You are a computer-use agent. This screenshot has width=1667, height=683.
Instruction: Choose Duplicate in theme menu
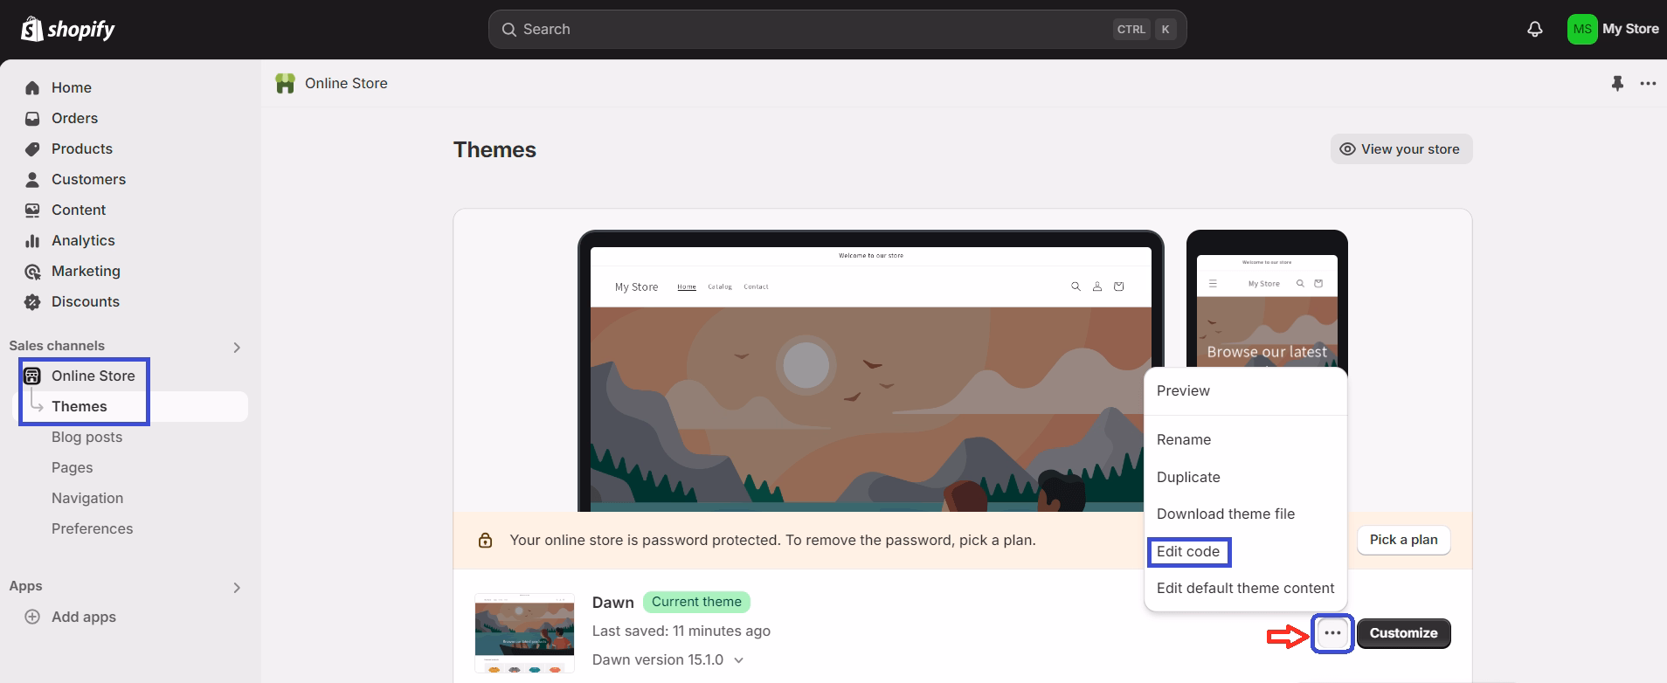1246,477
